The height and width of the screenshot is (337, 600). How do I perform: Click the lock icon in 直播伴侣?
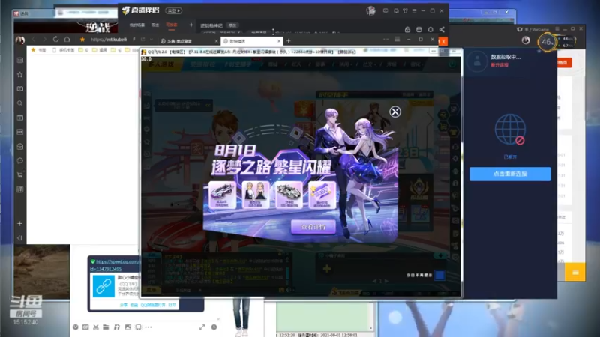pos(407,29)
